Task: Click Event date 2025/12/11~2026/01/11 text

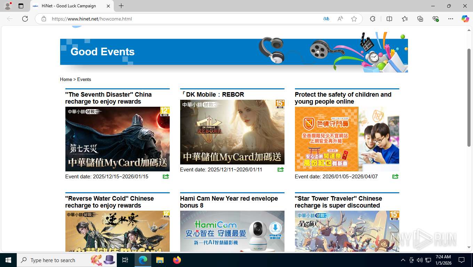Action: [x=221, y=170]
